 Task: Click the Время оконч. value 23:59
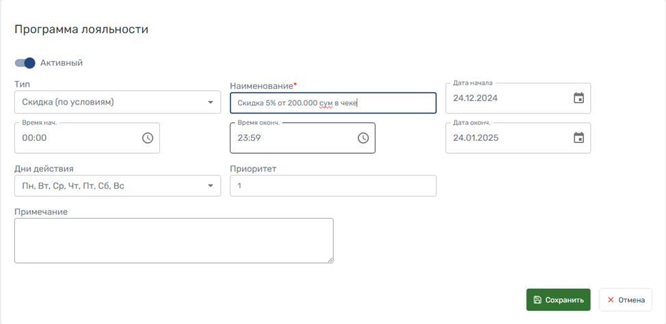coord(250,138)
